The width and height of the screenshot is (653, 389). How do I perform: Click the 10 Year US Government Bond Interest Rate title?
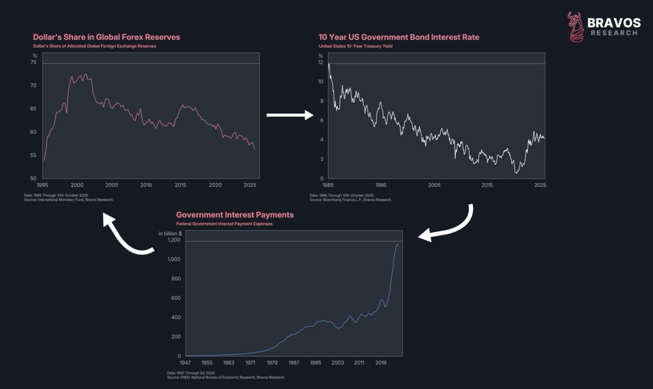pyautogui.click(x=399, y=37)
